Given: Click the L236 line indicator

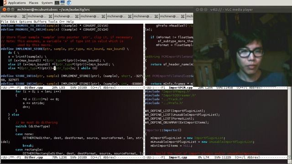Looking at the screenshot, I should pos(63,157).
